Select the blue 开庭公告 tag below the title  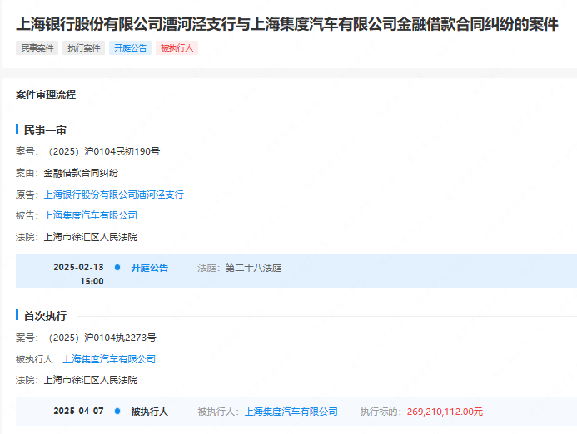coord(131,48)
